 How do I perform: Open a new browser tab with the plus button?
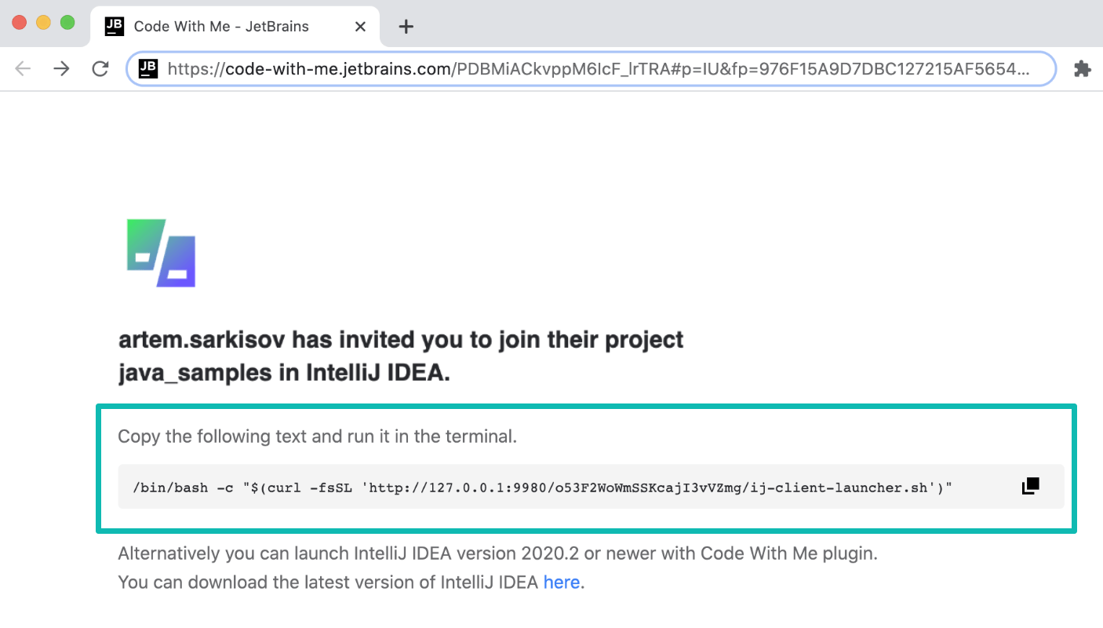pyautogui.click(x=406, y=26)
